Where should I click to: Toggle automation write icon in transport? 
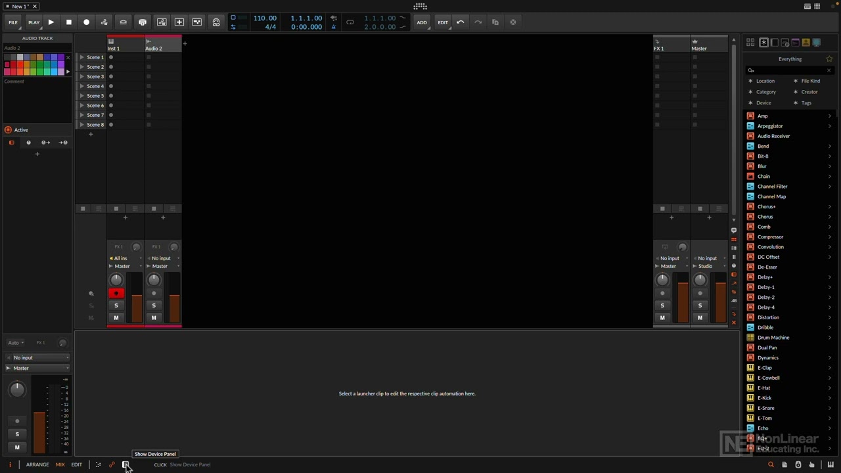pos(104,22)
